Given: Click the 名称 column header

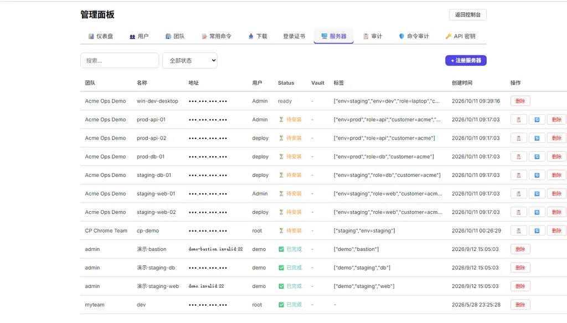Looking at the screenshot, I should (142, 83).
